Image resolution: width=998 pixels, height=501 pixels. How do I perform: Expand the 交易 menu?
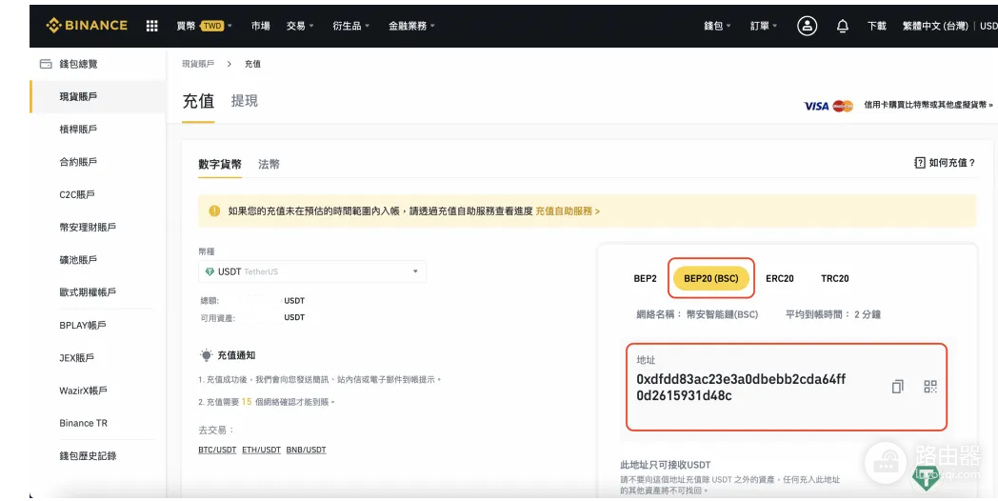[300, 26]
